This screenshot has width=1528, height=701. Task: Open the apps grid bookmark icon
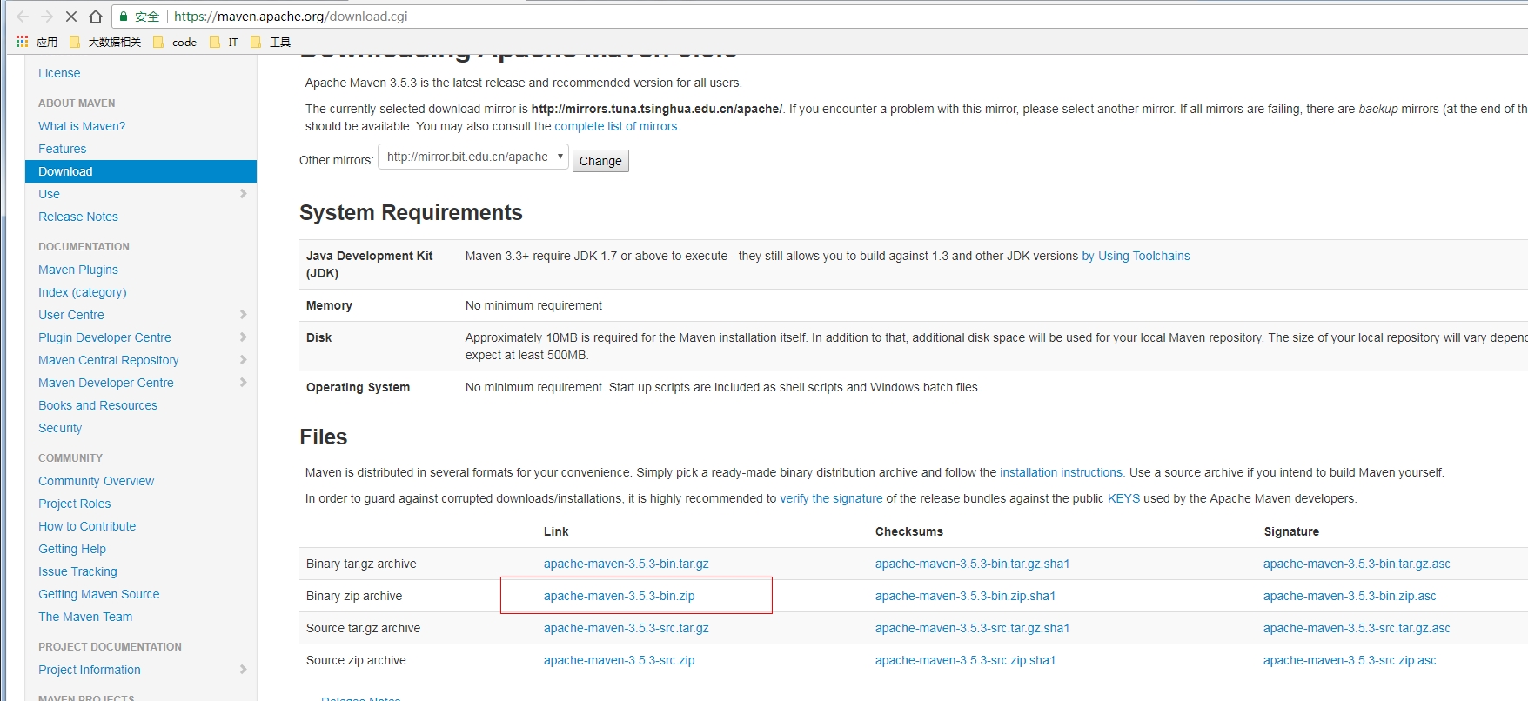coord(23,42)
